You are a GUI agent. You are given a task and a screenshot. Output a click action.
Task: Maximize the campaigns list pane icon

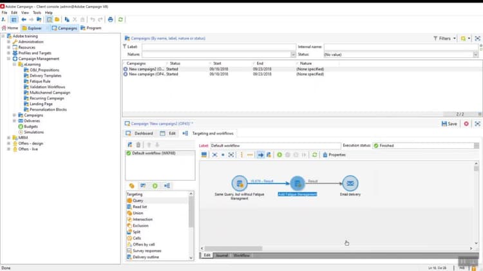(477, 38)
